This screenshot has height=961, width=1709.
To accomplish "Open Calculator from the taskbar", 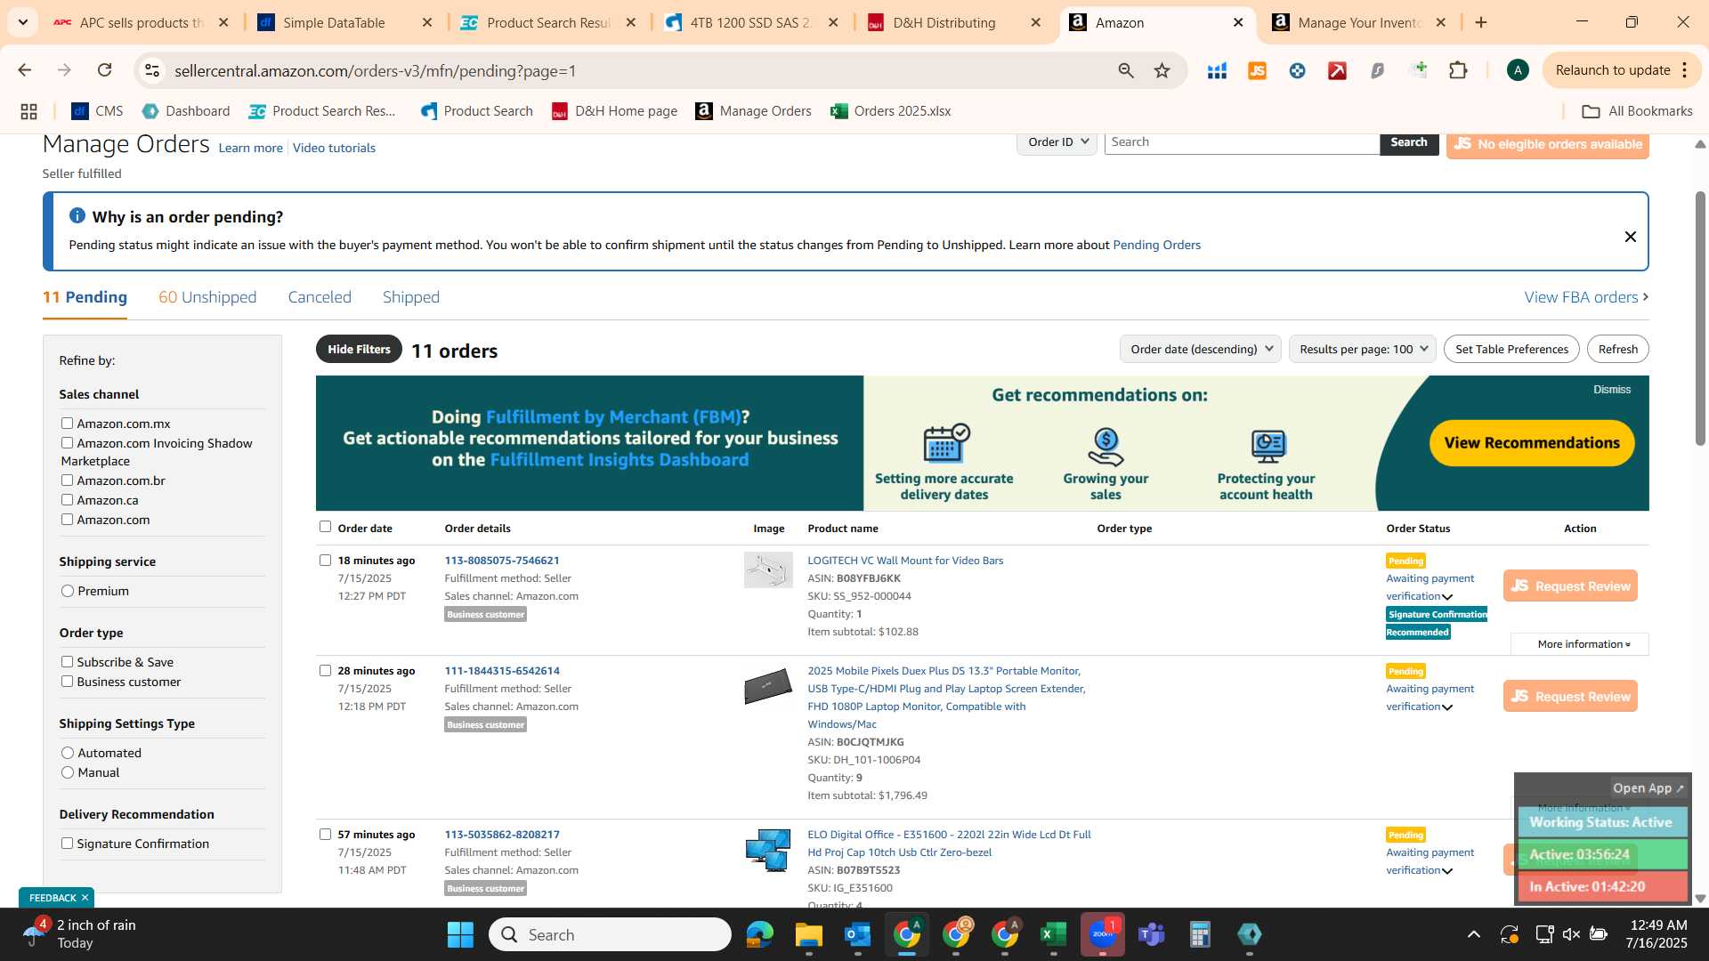I will click(1200, 934).
